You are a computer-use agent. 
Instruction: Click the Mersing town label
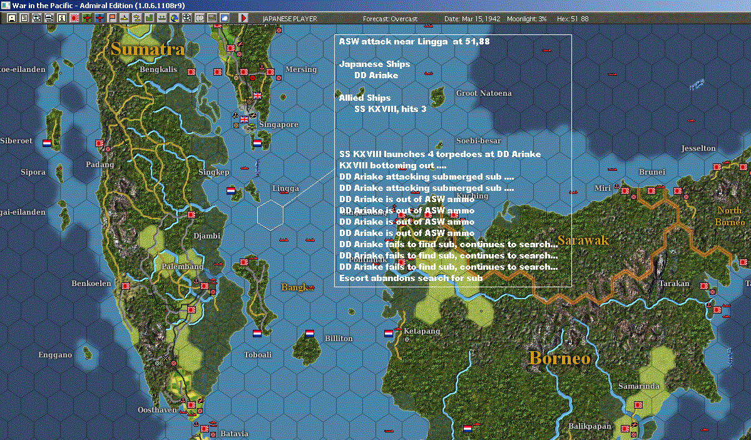tap(300, 69)
